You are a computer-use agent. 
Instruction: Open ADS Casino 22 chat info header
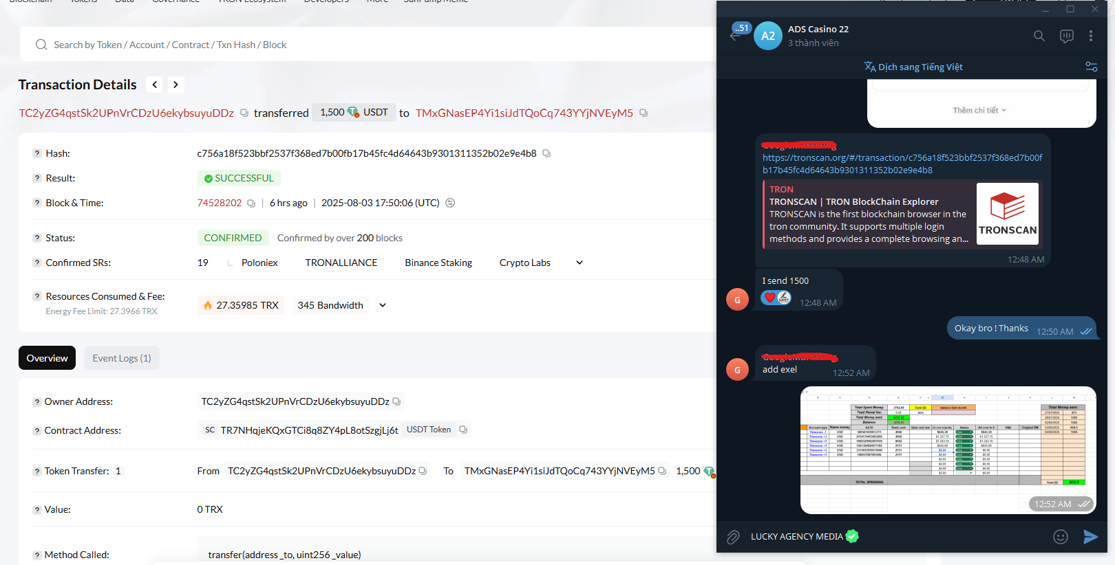tap(818, 36)
